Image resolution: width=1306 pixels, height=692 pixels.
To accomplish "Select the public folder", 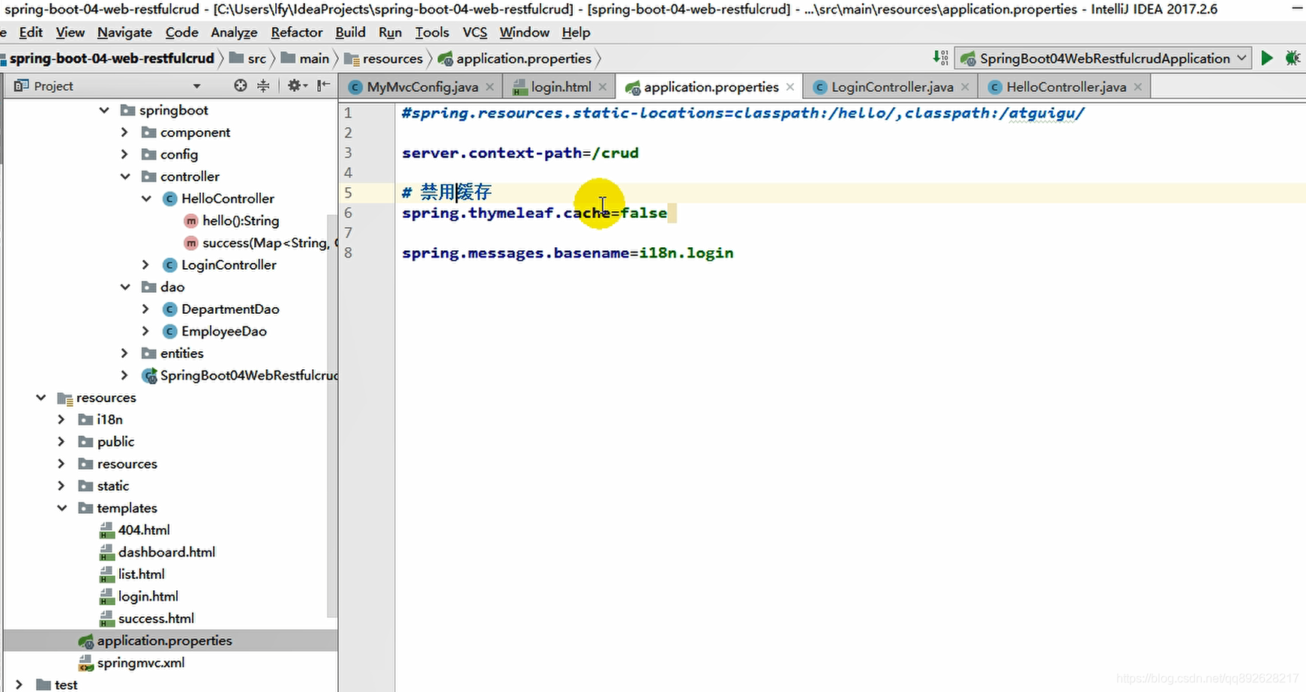I will [x=115, y=442].
